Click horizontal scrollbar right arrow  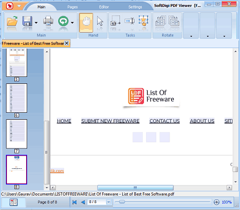pyautogui.click(x=229, y=188)
